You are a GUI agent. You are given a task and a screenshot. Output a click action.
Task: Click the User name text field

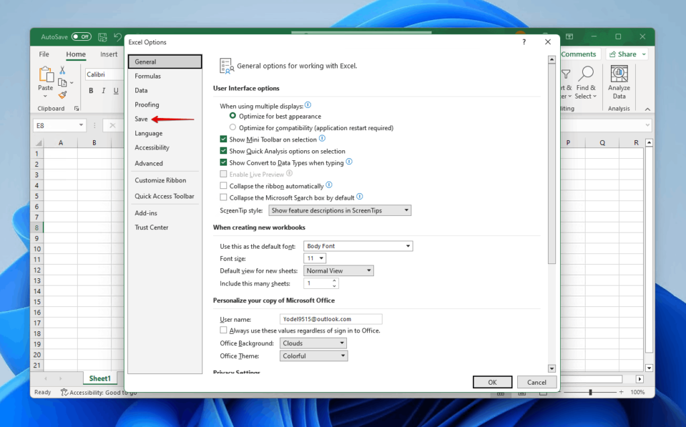pos(331,318)
